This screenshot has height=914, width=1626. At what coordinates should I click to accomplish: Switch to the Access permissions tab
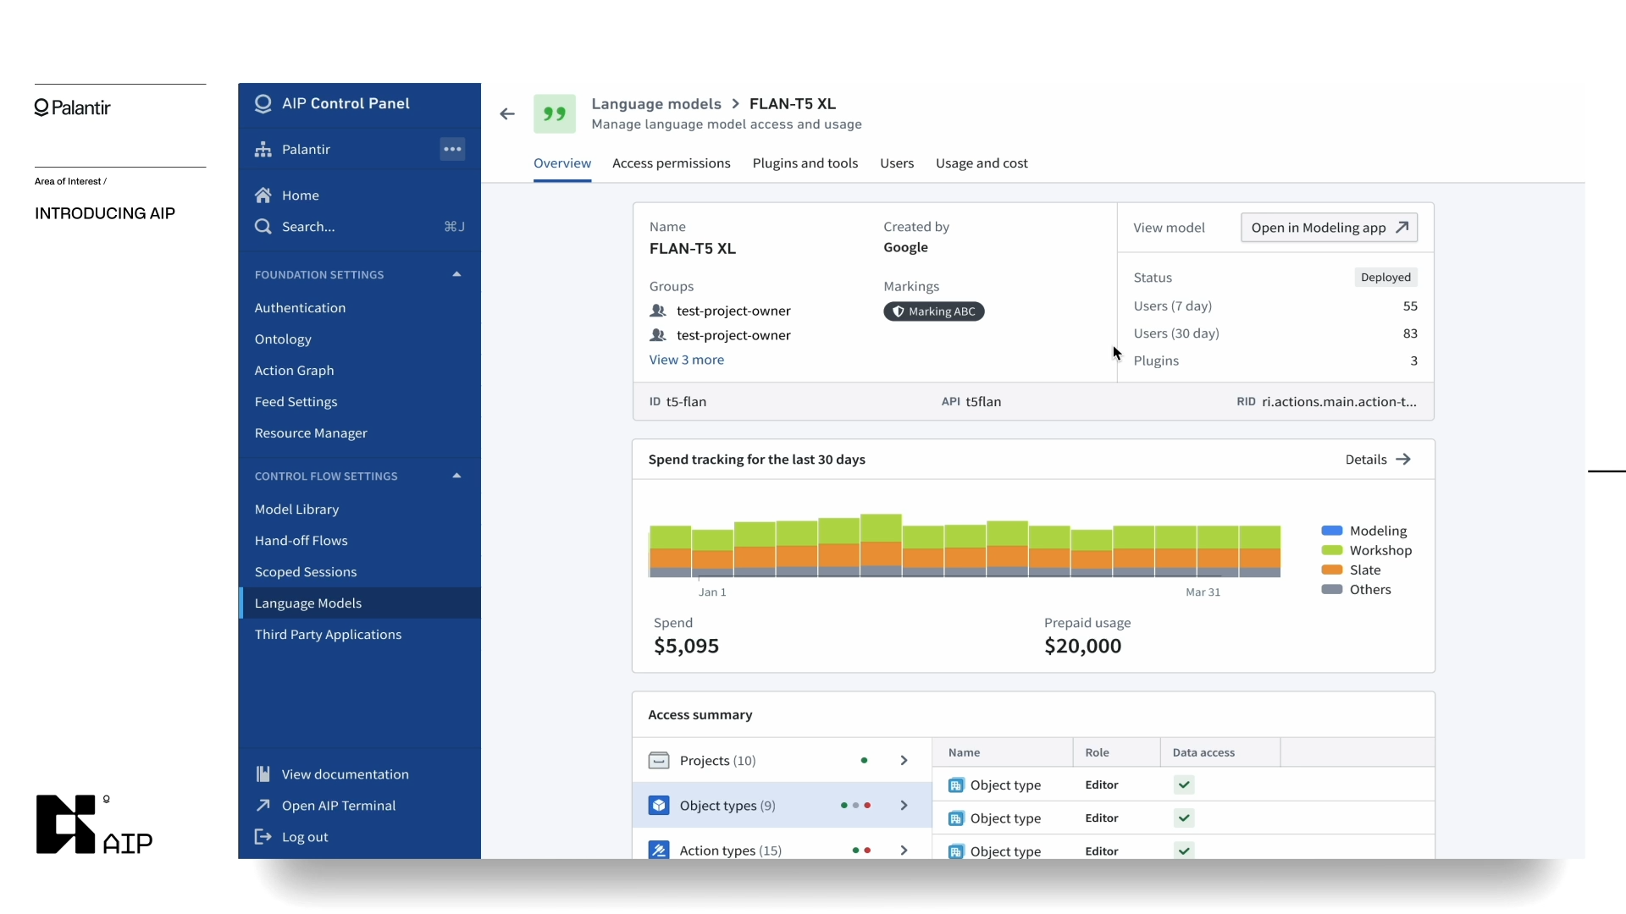point(671,163)
